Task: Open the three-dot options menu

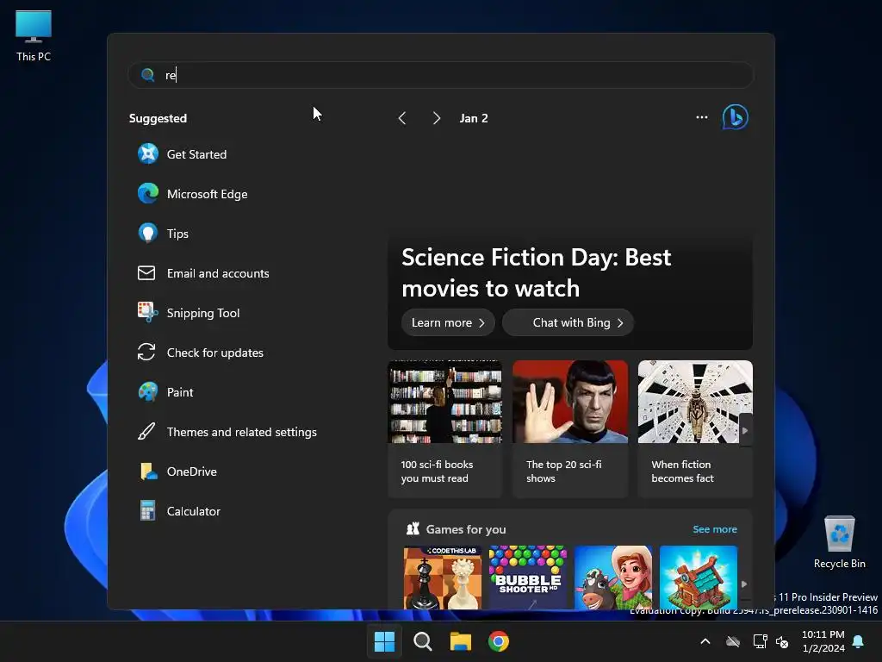Action: point(701,117)
